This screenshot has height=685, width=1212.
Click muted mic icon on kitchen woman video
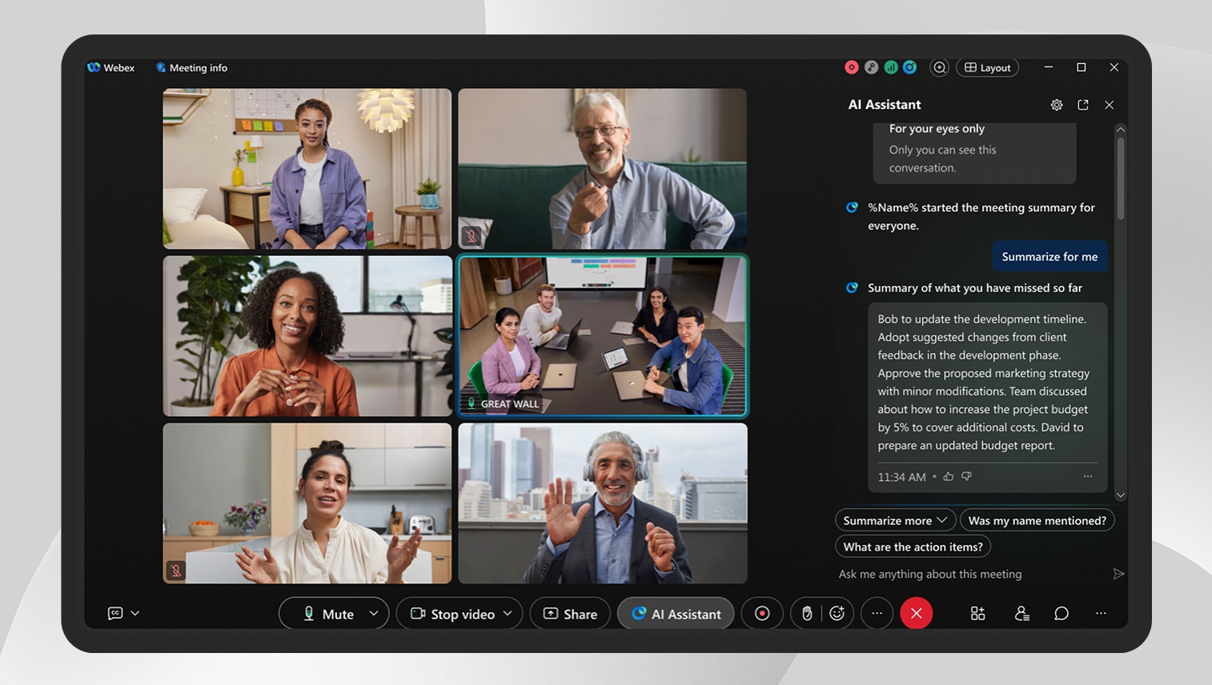click(176, 571)
